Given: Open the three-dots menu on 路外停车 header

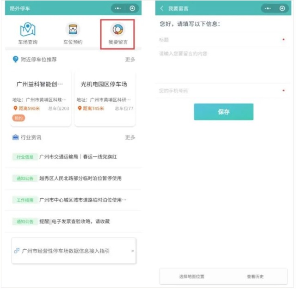Looking at the screenshot, I should tap(118, 8).
